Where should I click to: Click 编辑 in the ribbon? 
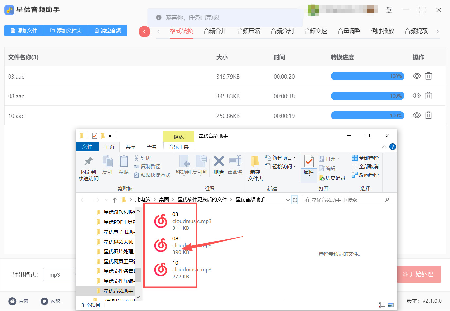point(327,168)
